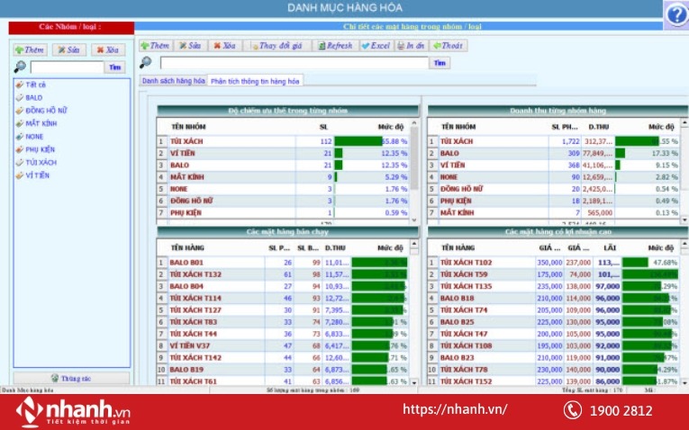Image resolution: width=689 pixels, height=430 pixels.
Task: Refresh the product list
Action: pos(335,46)
